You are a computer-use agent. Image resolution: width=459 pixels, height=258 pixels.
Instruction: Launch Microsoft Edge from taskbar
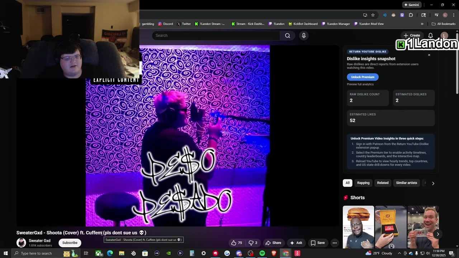pyautogui.click(x=110, y=253)
